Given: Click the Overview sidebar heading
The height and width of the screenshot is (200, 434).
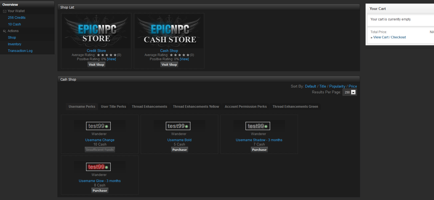Looking at the screenshot, I should pos(10,5).
